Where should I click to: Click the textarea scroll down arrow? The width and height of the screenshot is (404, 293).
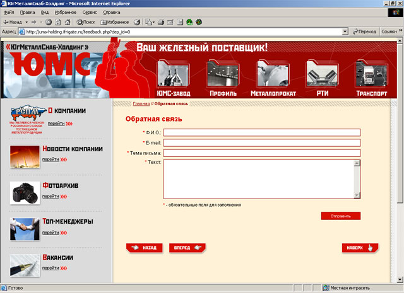tap(357, 195)
